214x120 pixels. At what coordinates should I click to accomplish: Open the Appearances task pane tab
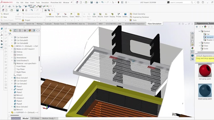click(x=192, y=48)
